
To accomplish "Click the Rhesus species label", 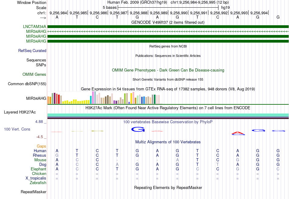I will [40, 155].
